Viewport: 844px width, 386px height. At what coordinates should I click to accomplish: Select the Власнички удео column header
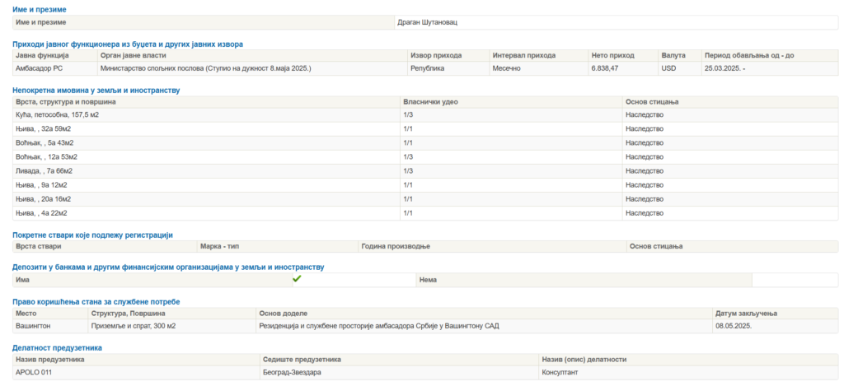click(430, 101)
